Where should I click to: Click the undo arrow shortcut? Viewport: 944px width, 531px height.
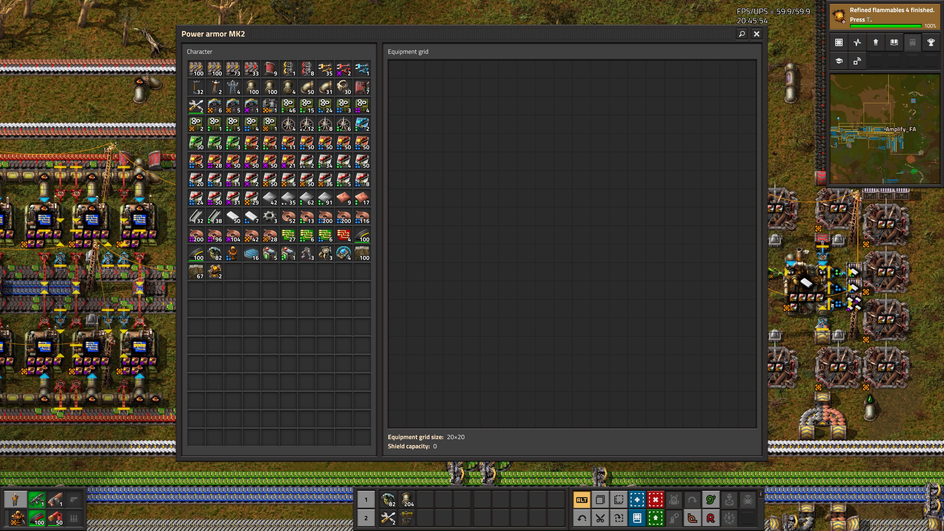pyautogui.click(x=582, y=518)
